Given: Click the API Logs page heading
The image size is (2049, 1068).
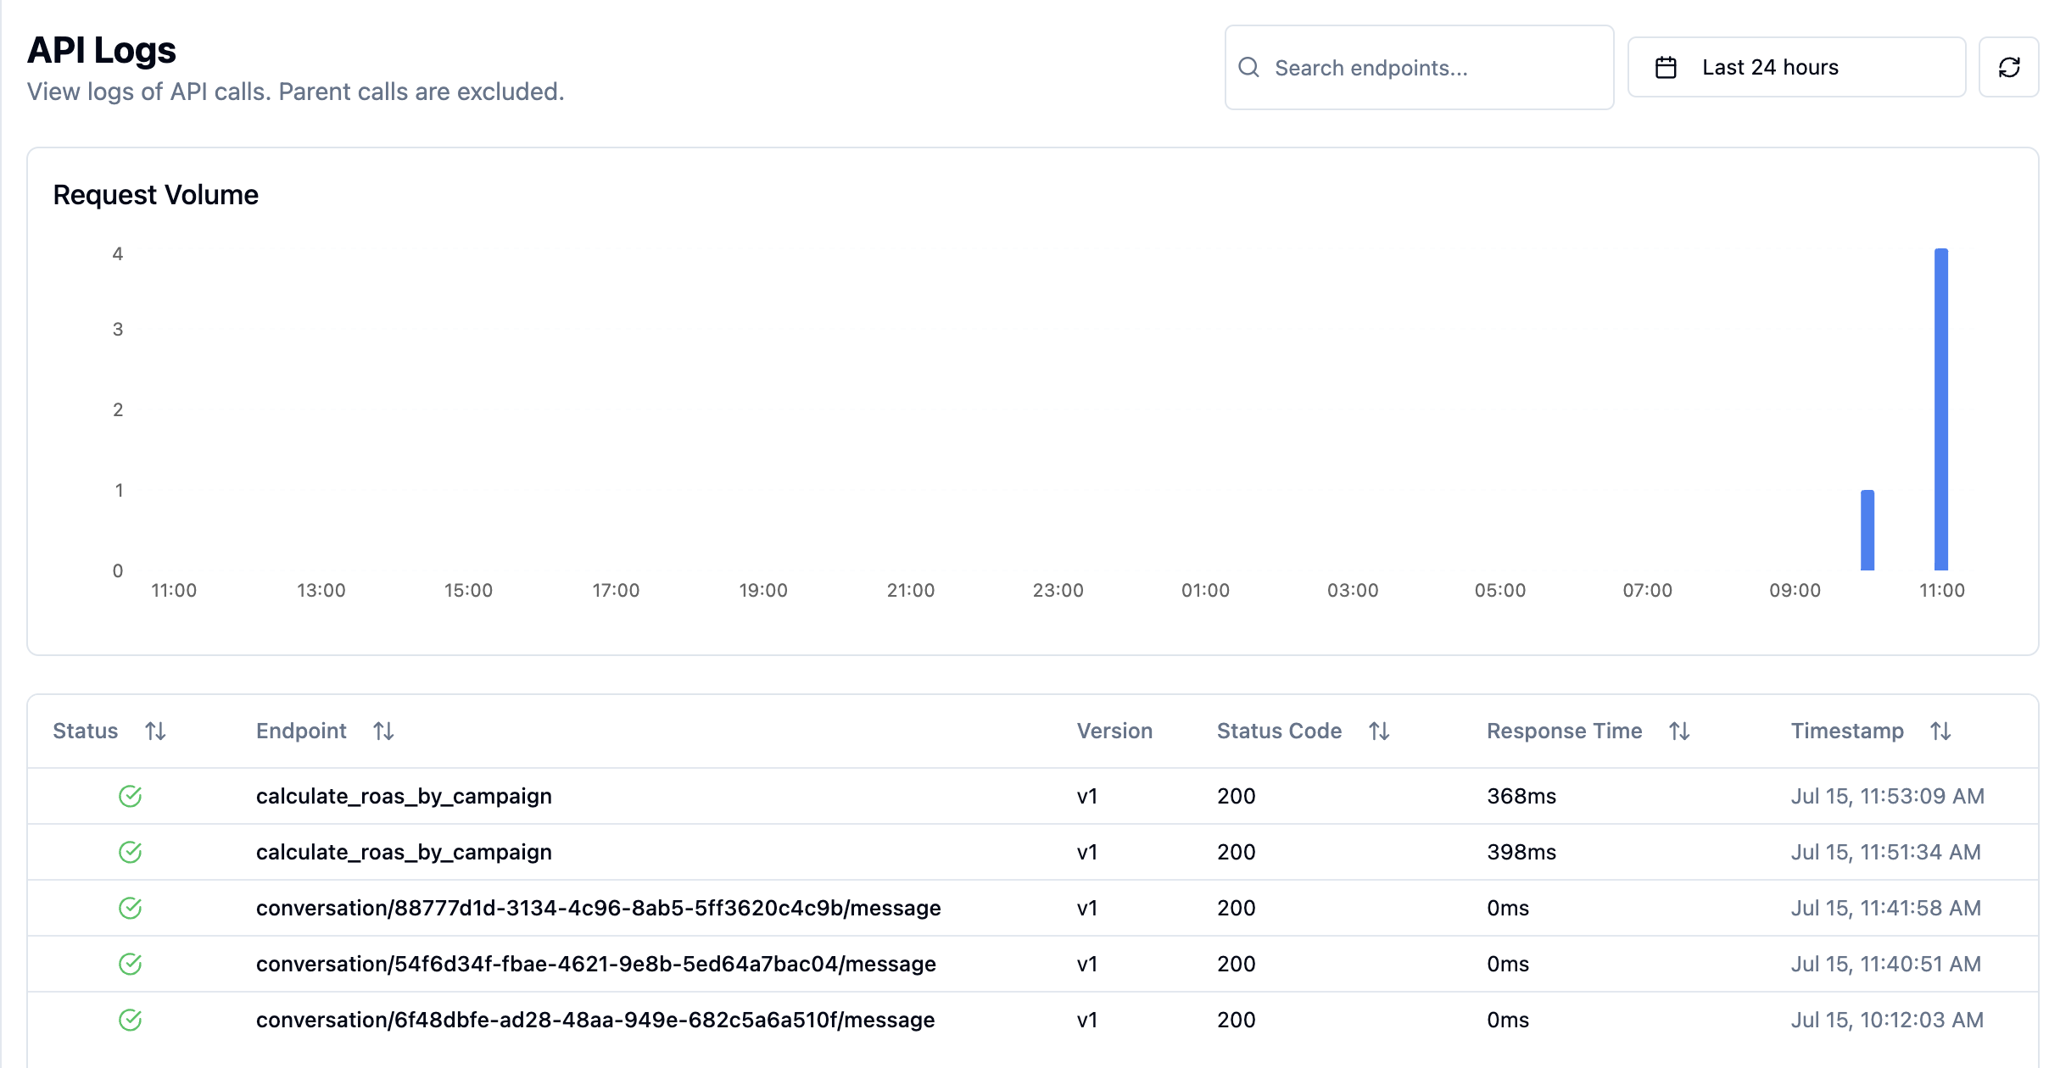Looking at the screenshot, I should point(102,50).
